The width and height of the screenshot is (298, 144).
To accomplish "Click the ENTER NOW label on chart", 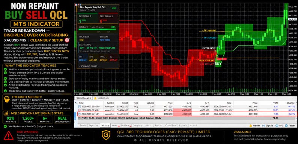I will tap(209, 48).
